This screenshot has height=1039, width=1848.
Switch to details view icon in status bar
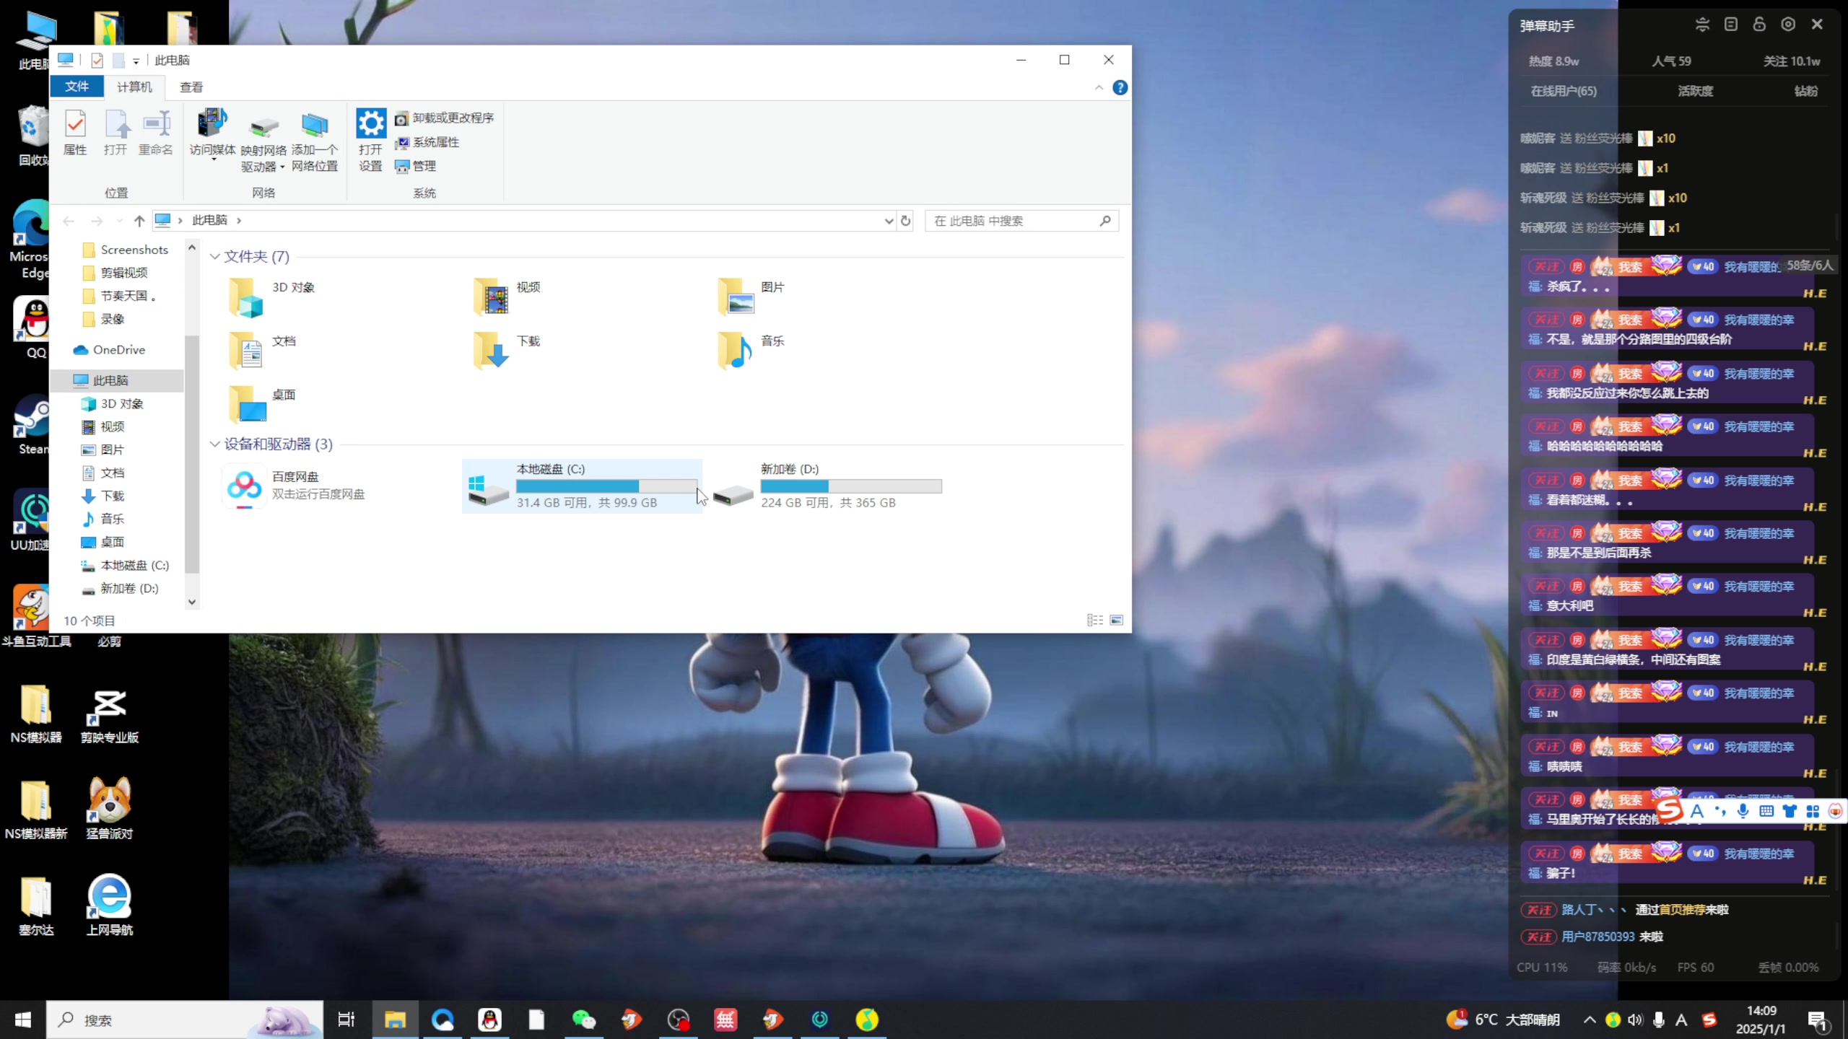1095,621
